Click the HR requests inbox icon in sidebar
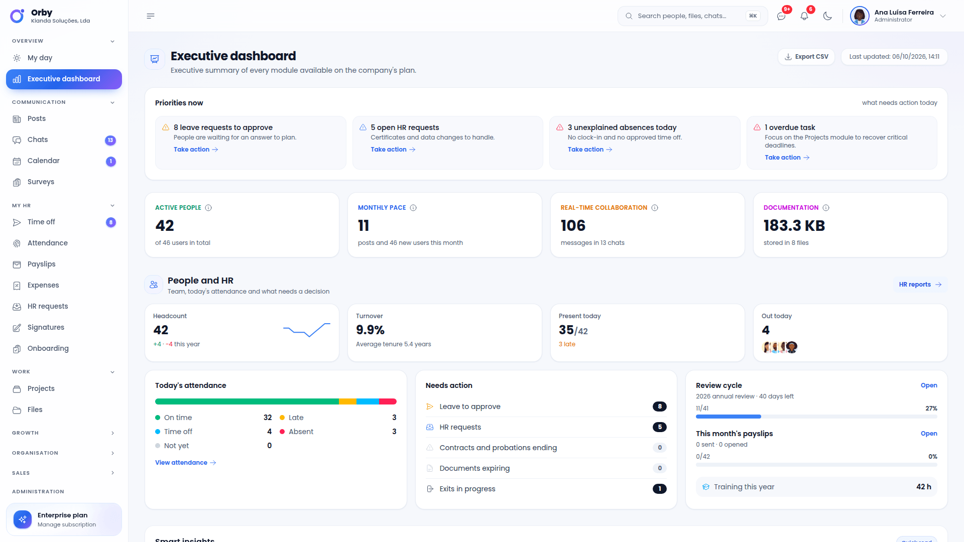This screenshot has width=964, height=542. (x=17, y=307)
